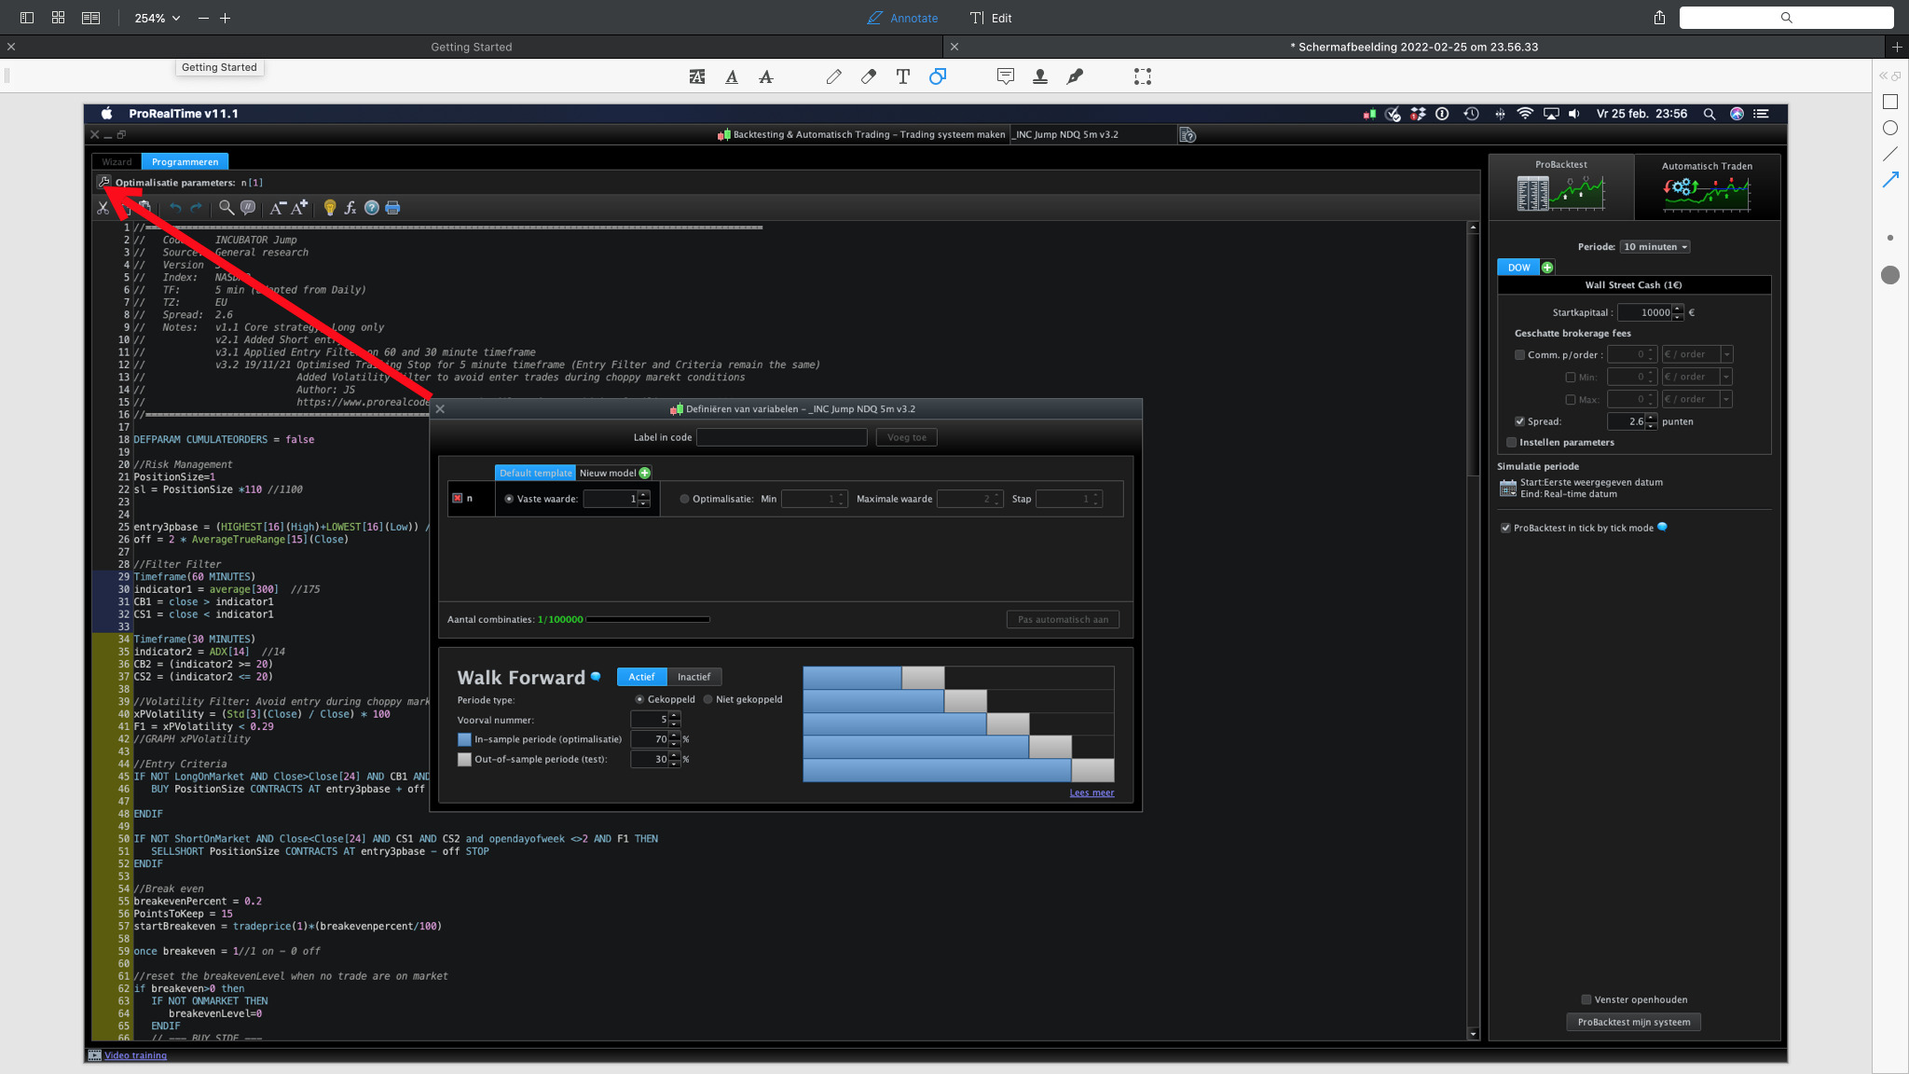Open the Lees meer link

(1092, 792)
